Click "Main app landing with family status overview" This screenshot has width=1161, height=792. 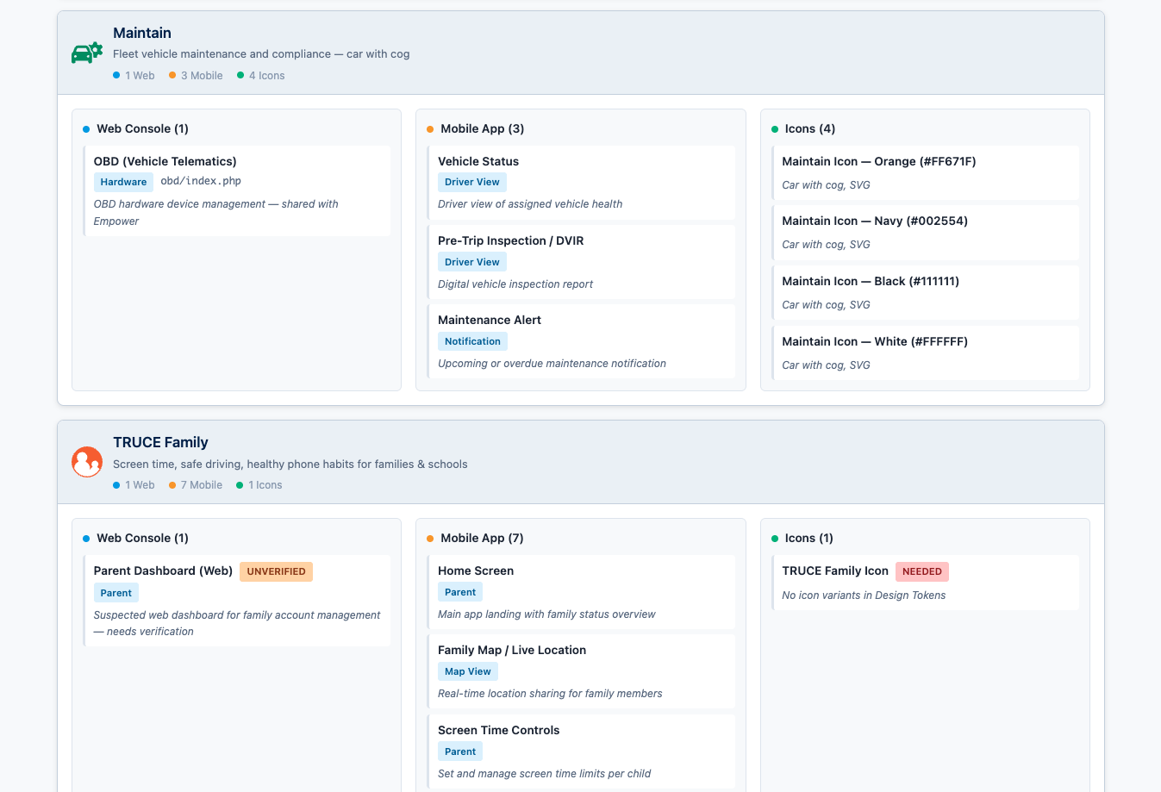tap(546, 614)
